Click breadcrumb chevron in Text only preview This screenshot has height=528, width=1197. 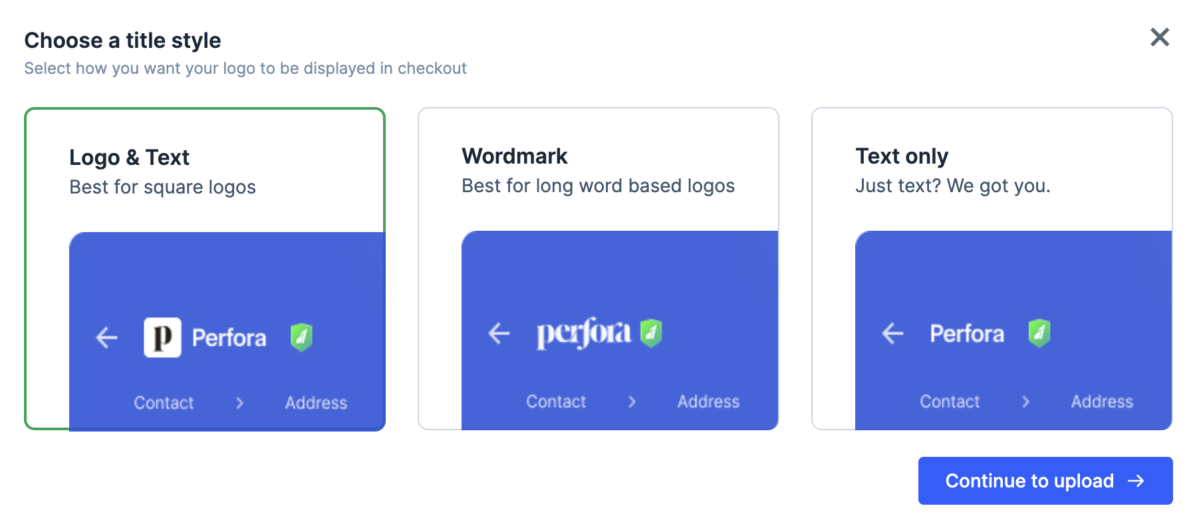click(1026, 402)
